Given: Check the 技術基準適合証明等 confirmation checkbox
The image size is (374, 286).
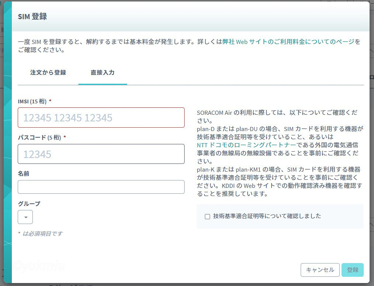Looking at the screenshot, I should coord(207,217).
